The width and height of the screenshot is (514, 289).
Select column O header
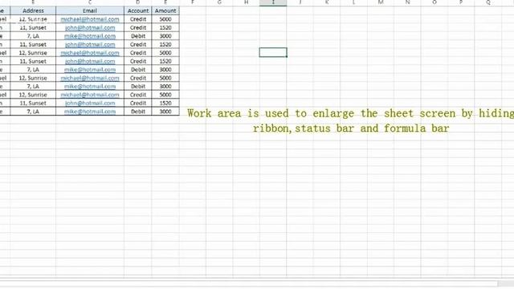[x=434, y=2]
